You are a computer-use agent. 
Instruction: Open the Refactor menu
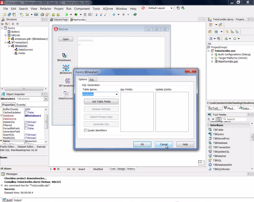[x=45, y=9]
